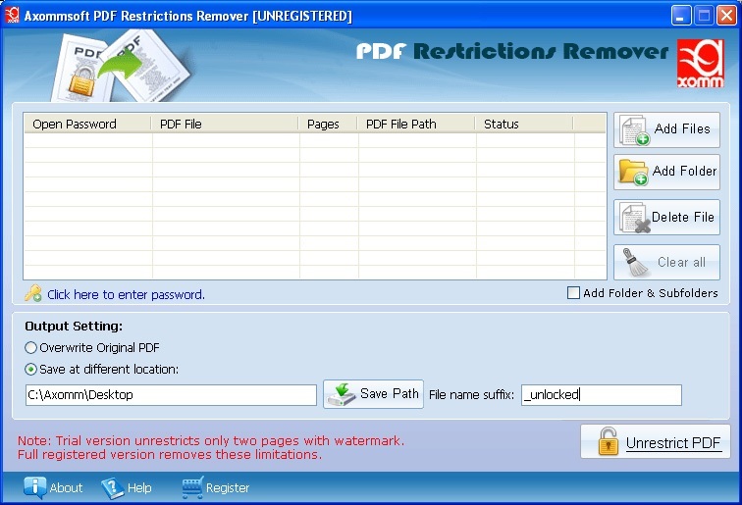Click the lock icon on Unrestrict PDF
The image size is (742, 505).
click(609, 441)
